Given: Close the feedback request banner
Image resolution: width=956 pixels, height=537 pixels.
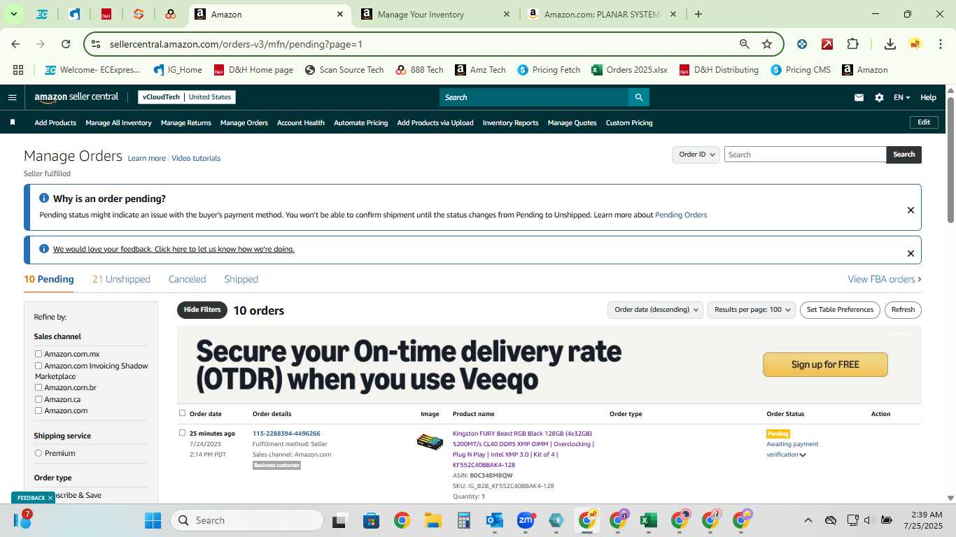Looking at the screenshot, I should pos(911,253).
